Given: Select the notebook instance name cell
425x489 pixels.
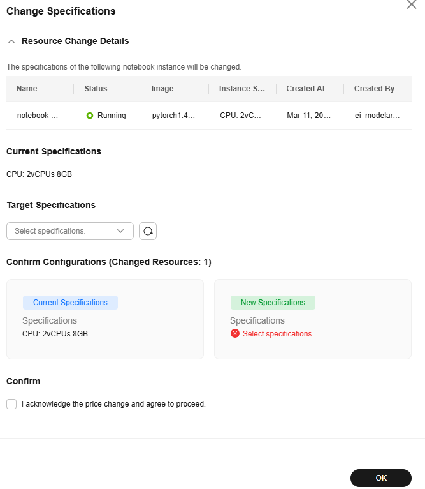Looking at the screenshot, I should tap(38, 116).
